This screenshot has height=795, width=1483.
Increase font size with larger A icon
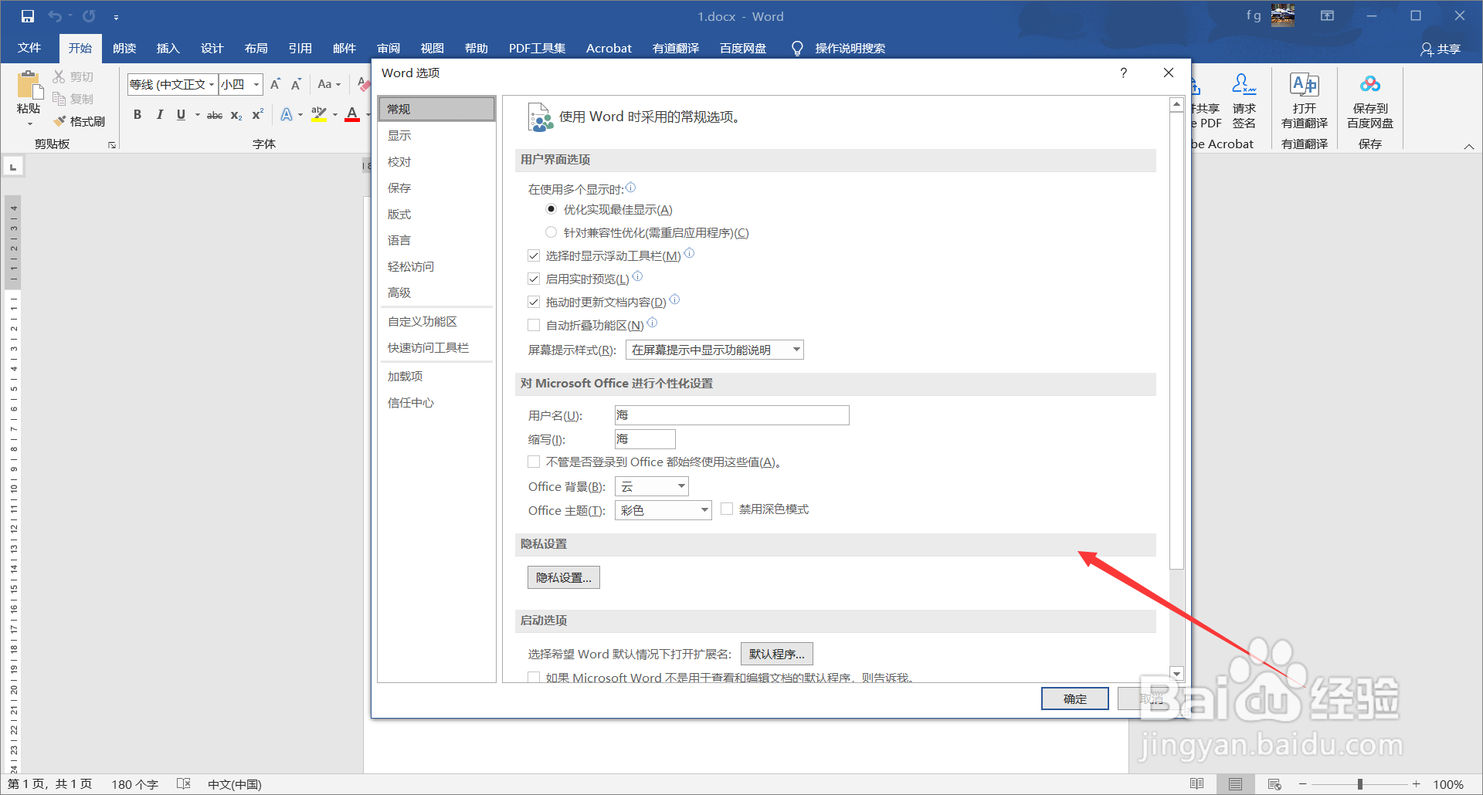[275, 84]
